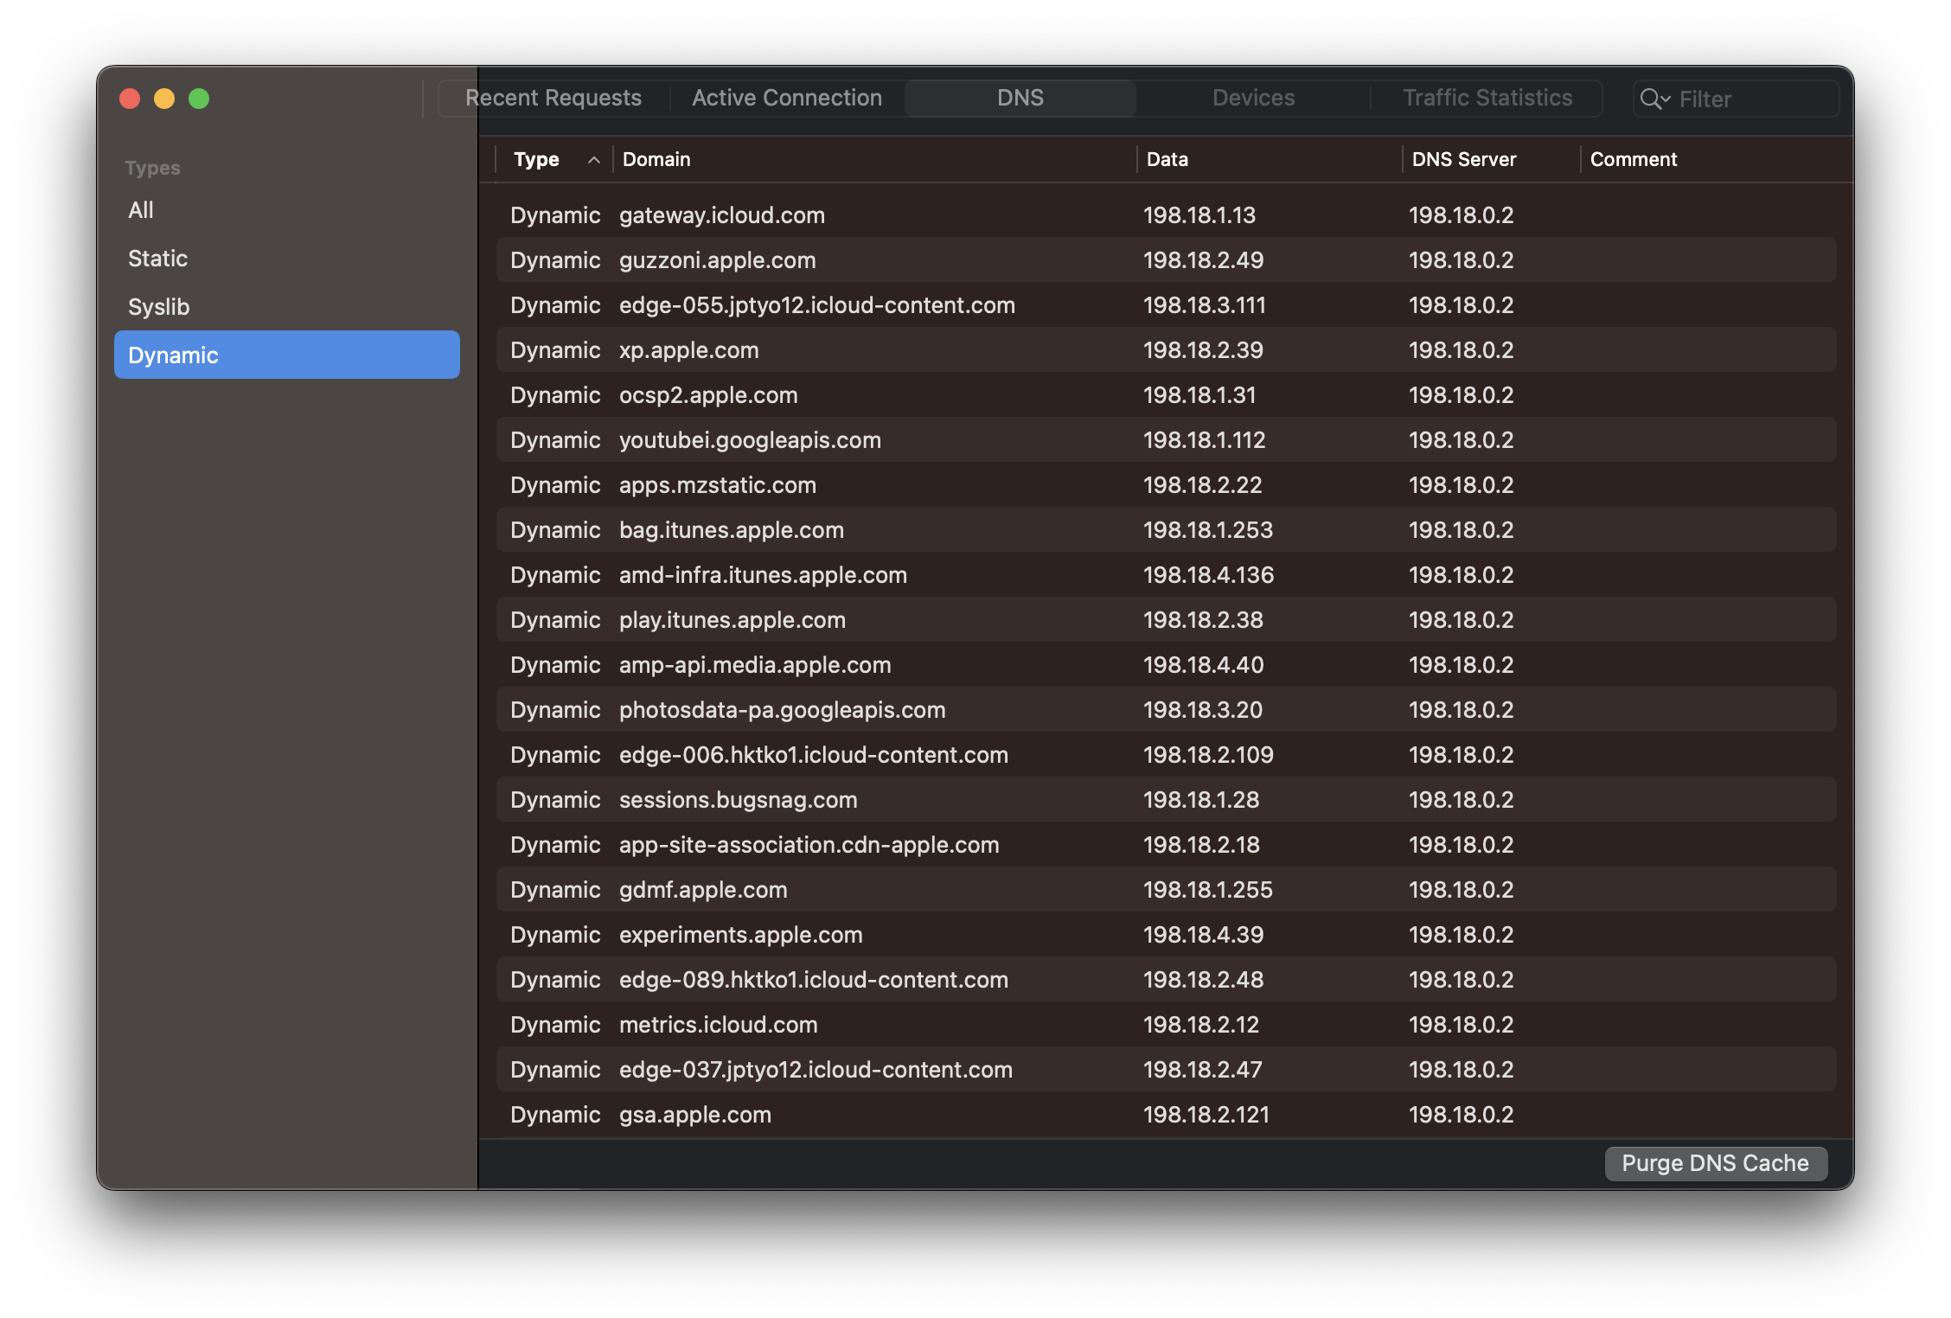Image resolution: width=1951 pixels, height=1318 pixels.
Task: Sort by the Data column header
Action: point(1167,160)
